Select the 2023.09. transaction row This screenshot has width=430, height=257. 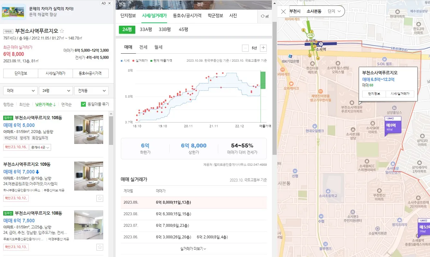coord(194,202)
